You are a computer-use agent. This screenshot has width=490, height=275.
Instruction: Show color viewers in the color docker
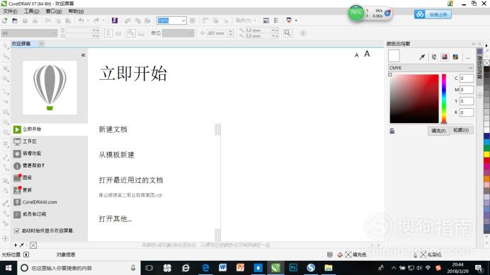tap(445, 57)
